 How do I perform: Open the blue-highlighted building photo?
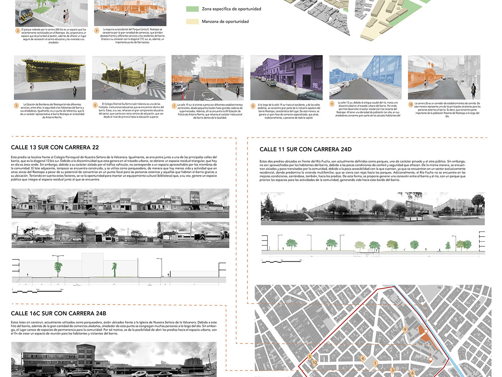click(365, 78)
